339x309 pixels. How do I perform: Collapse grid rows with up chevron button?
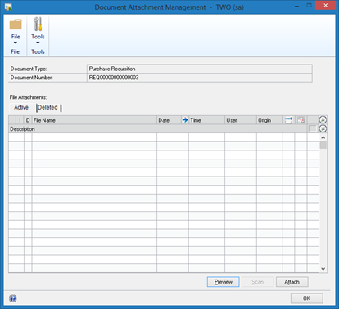pyautogui.click(x=323, y=119)
